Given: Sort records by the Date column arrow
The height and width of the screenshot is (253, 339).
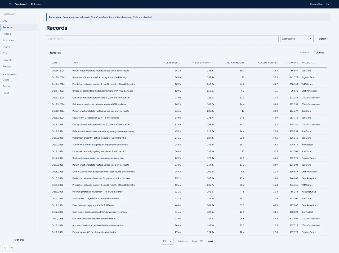Looking at the screenshot, I should point(59,63).
